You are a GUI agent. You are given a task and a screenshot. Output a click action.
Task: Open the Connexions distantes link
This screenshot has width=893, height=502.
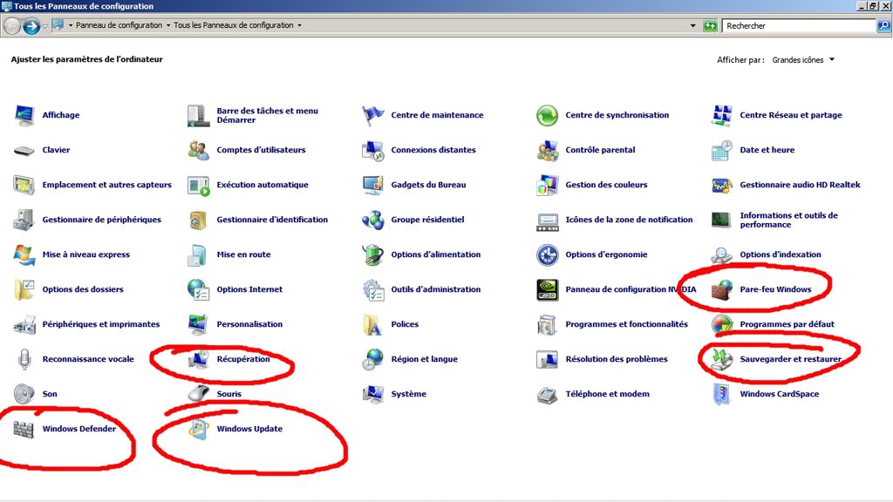point(433,150)
